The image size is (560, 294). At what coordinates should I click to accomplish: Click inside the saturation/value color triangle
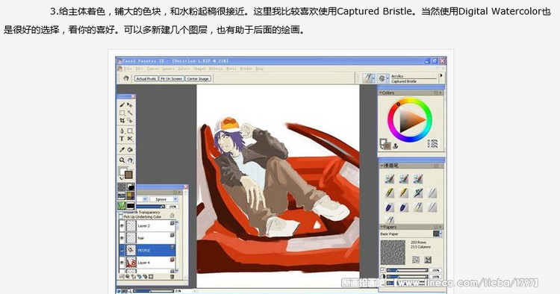410,120
